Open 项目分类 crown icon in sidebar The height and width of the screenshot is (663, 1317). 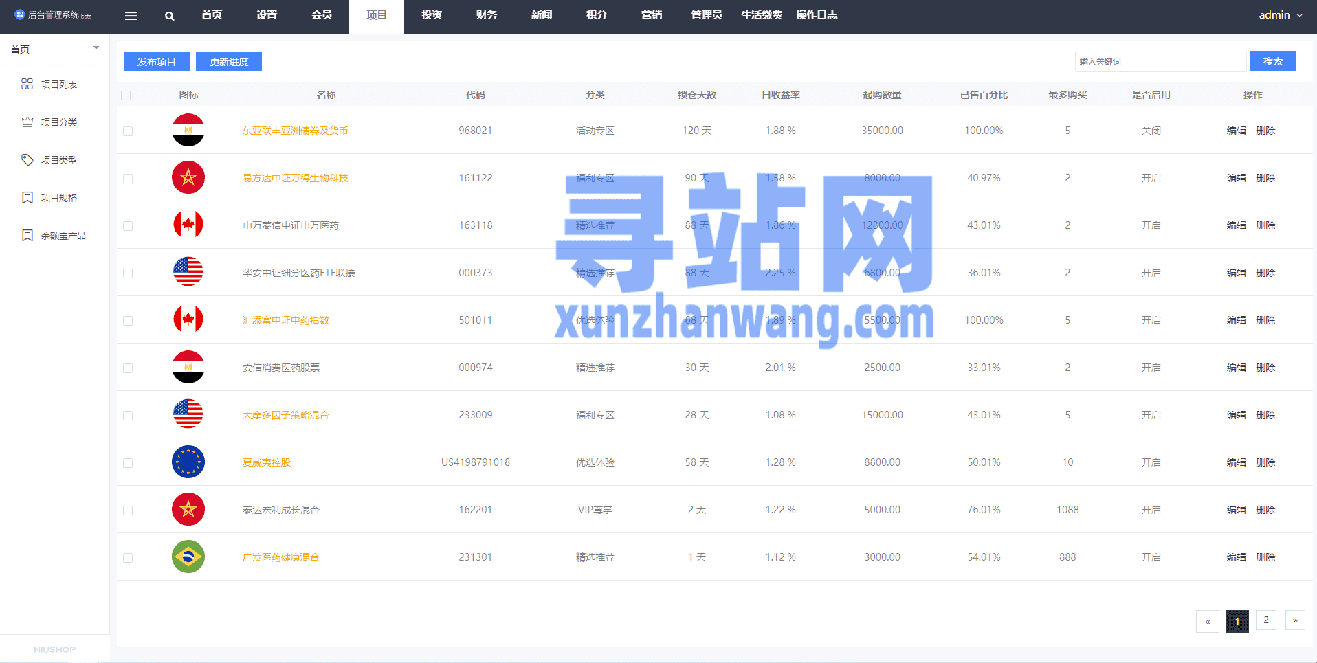pos(27,122)
